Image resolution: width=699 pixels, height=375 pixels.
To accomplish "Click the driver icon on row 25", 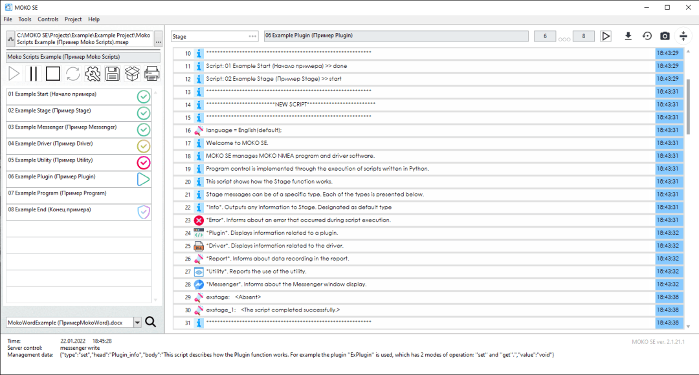I will click(x=199, y=246).
